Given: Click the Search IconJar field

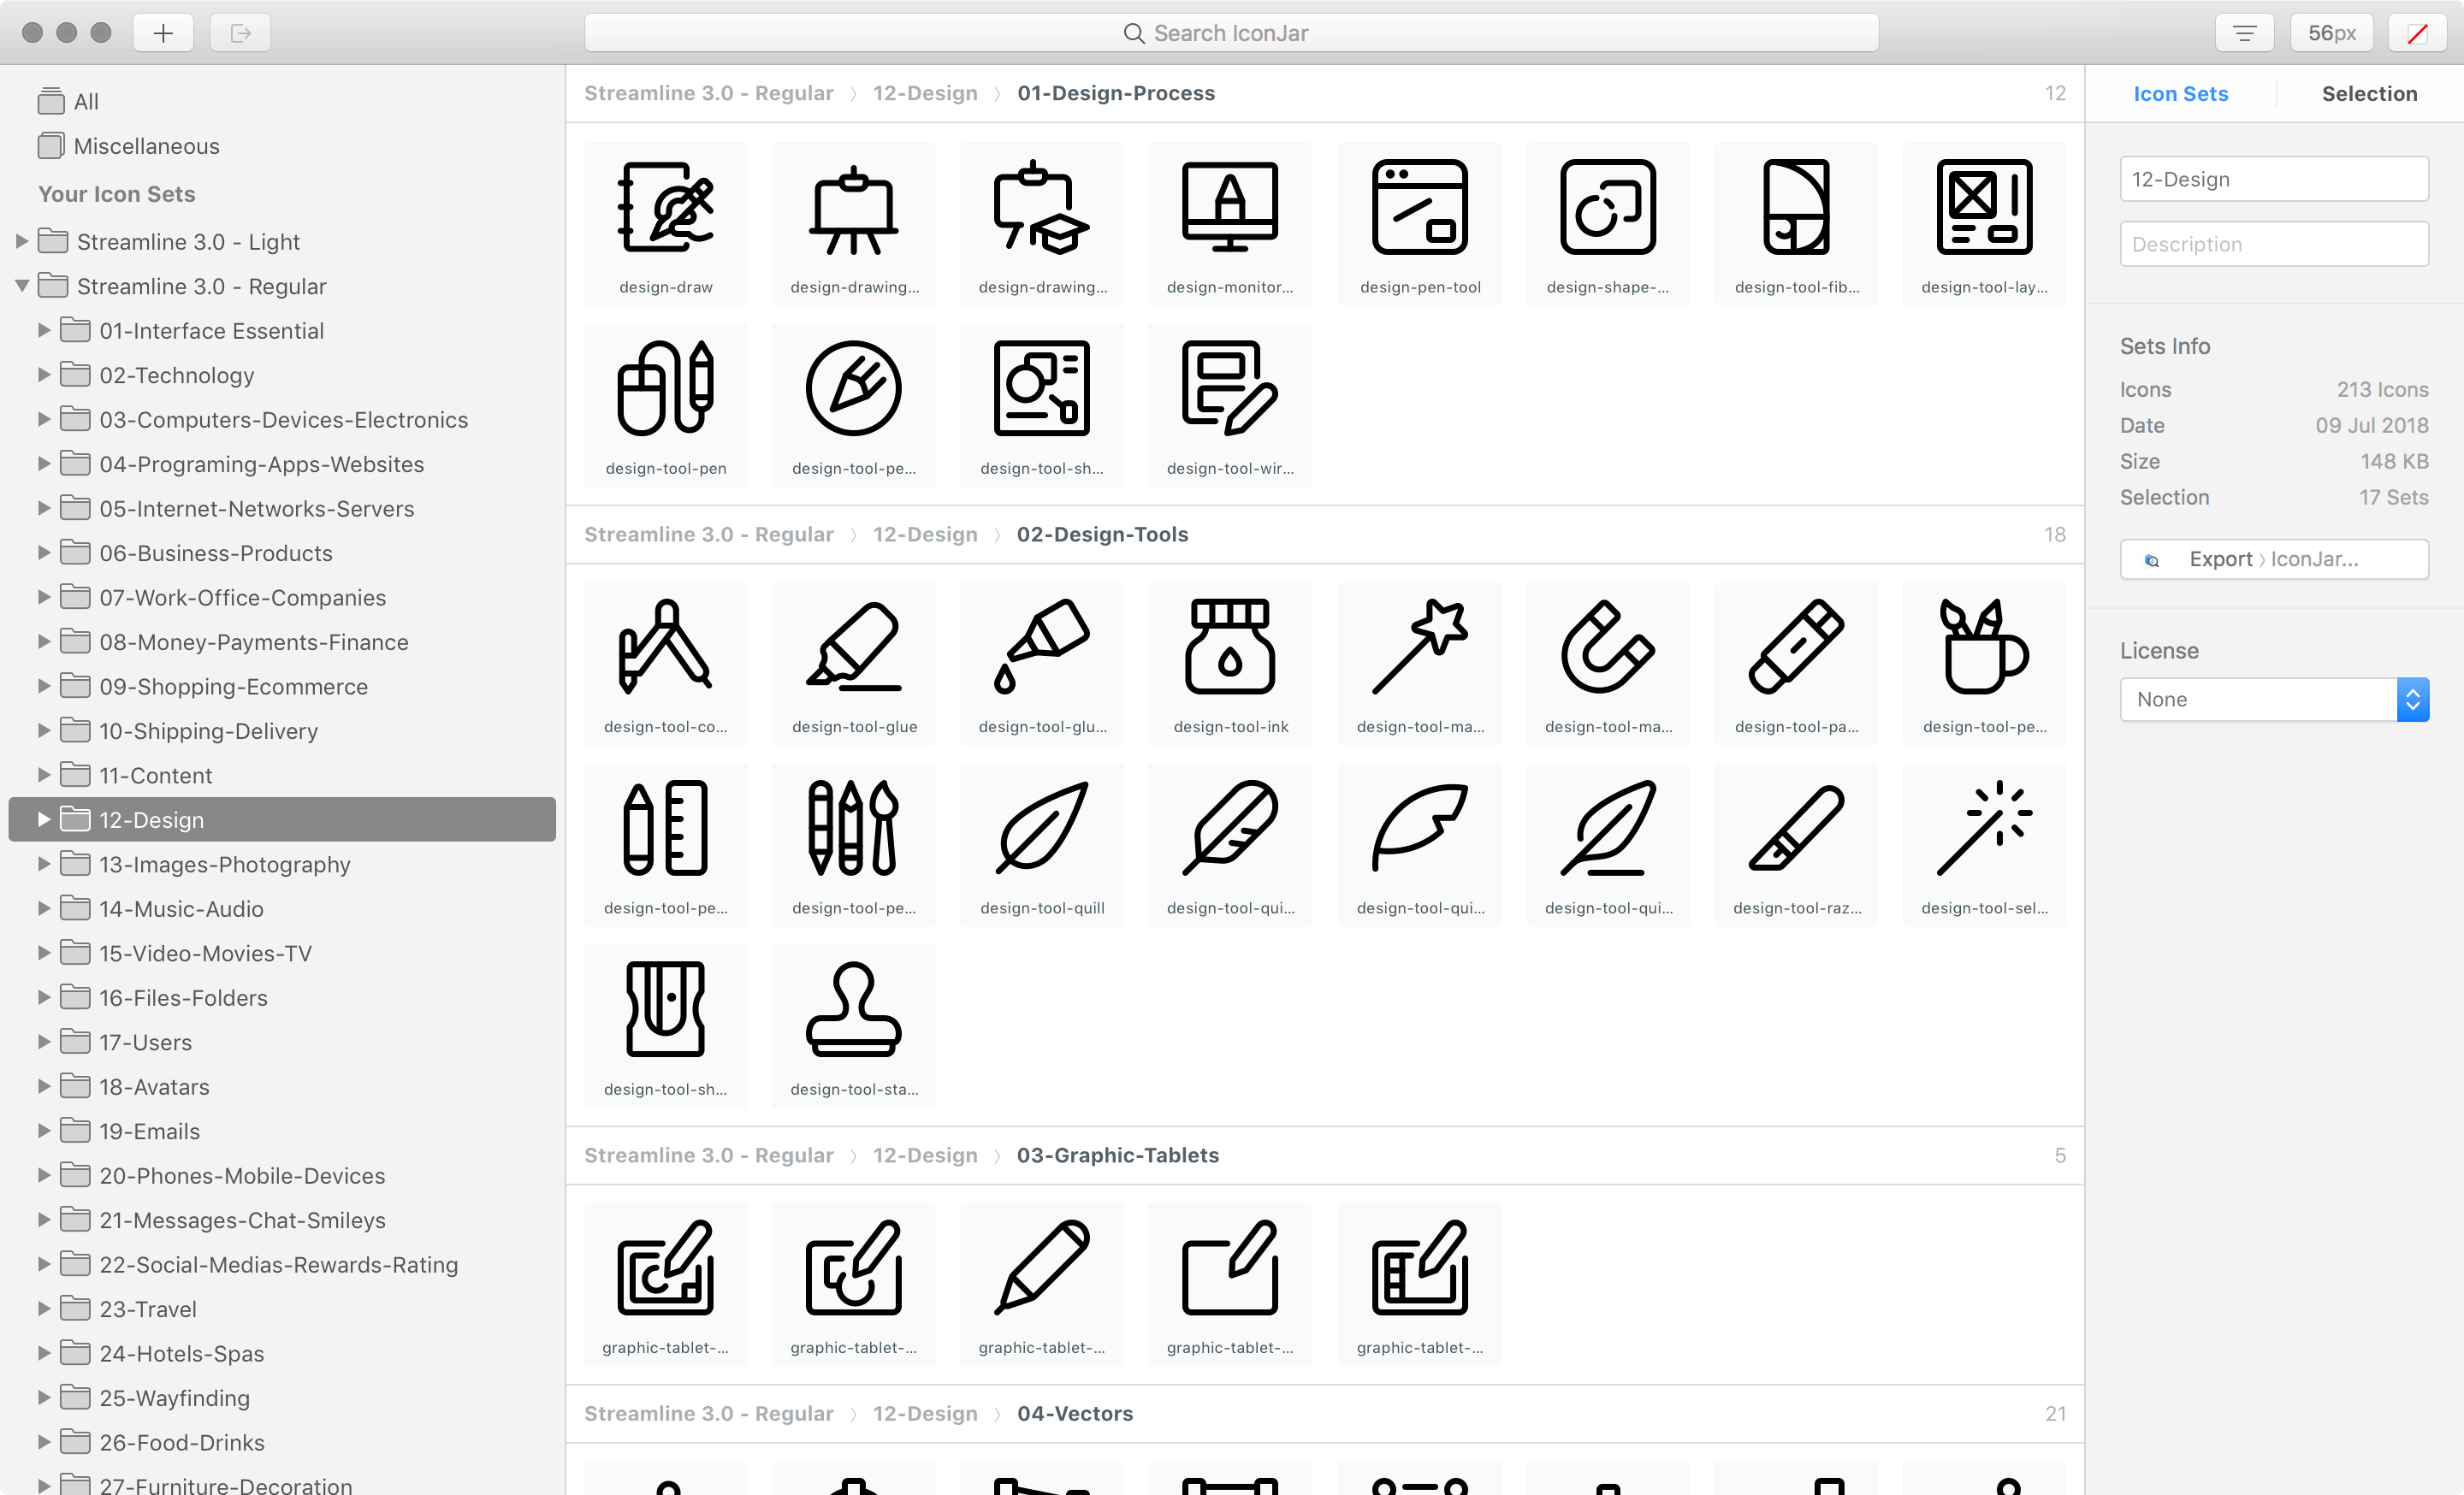Looking at the screenshot, I should [x=1232, y=32].
